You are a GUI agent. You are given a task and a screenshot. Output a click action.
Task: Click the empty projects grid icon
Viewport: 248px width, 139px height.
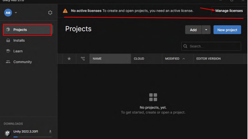tap(153, 97)
